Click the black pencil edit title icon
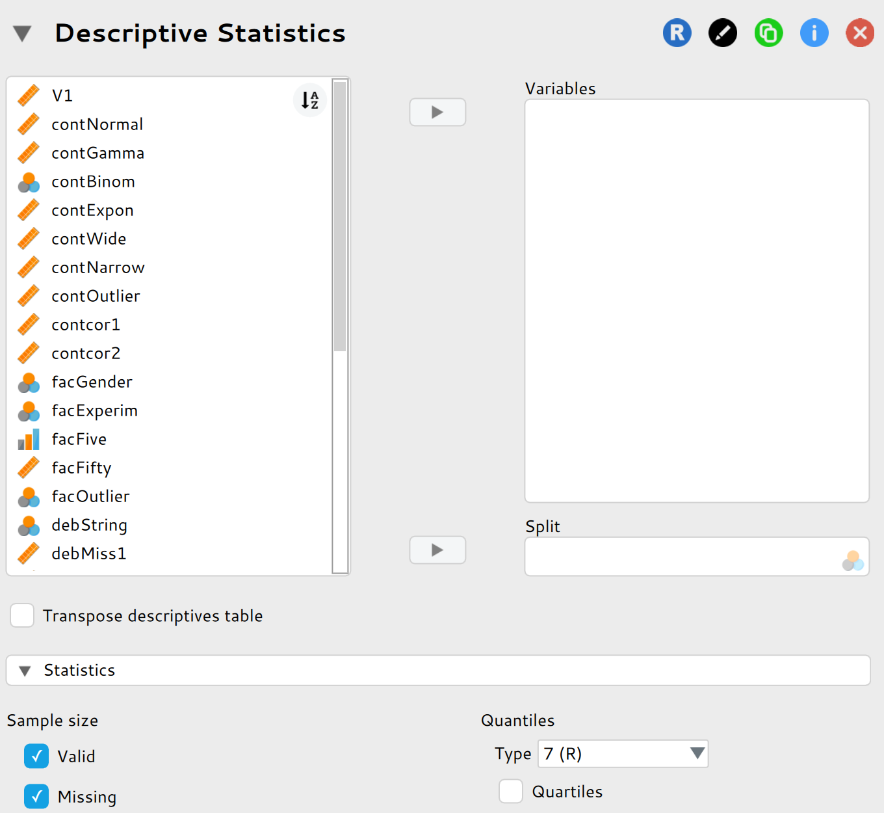 click(x=722, y=33)
